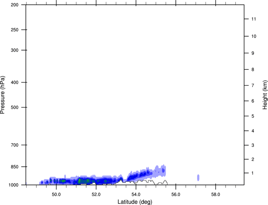
Task: Pick the 6 km height label
Action: 253,101
